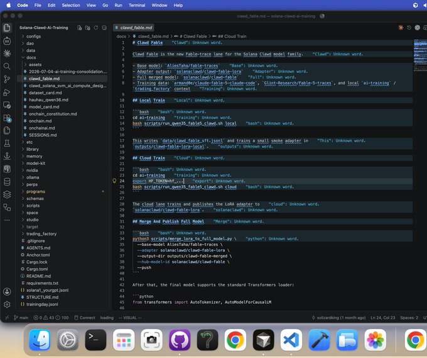
Task: Open Photos app from the dock
Action: click(375, 340)
